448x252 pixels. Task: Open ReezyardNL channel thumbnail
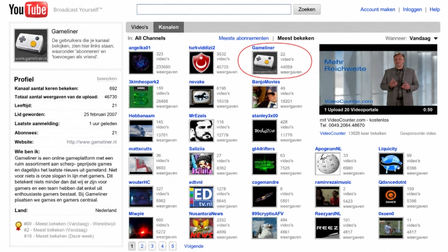click(328, 228)
